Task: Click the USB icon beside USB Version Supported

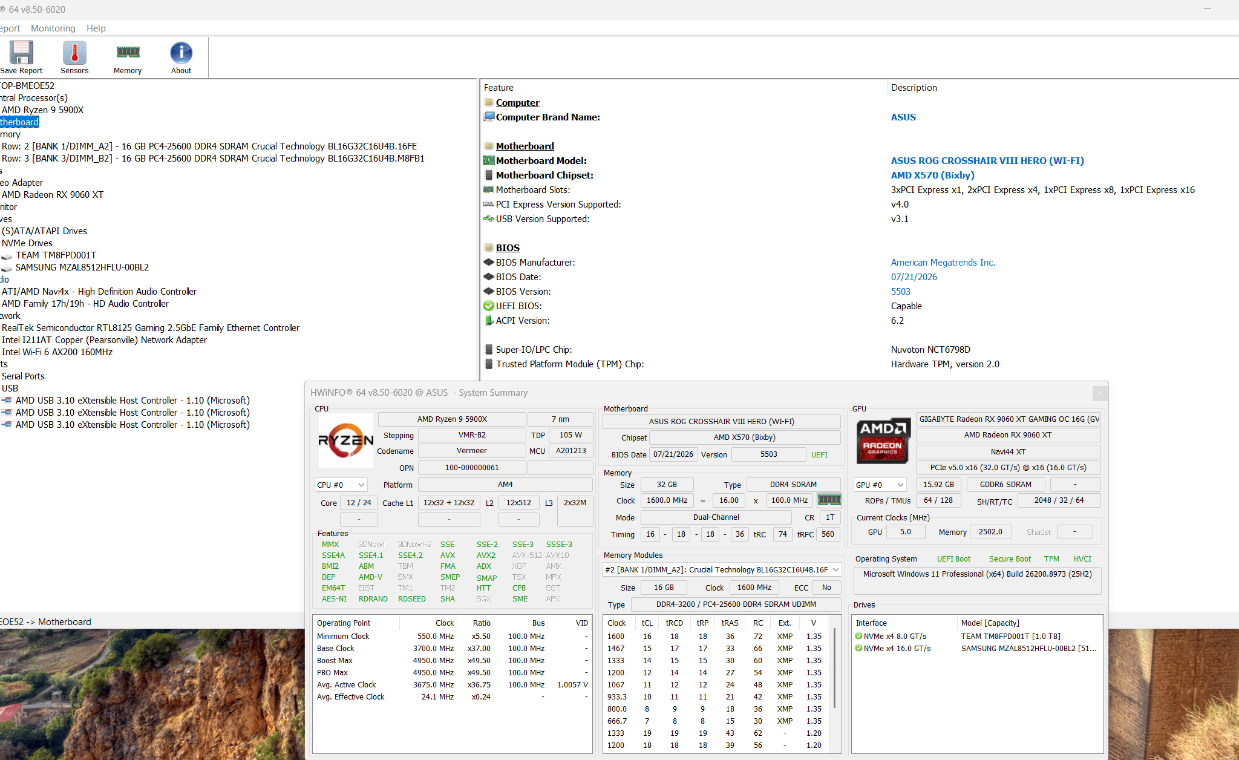Action: click(489, 218)
